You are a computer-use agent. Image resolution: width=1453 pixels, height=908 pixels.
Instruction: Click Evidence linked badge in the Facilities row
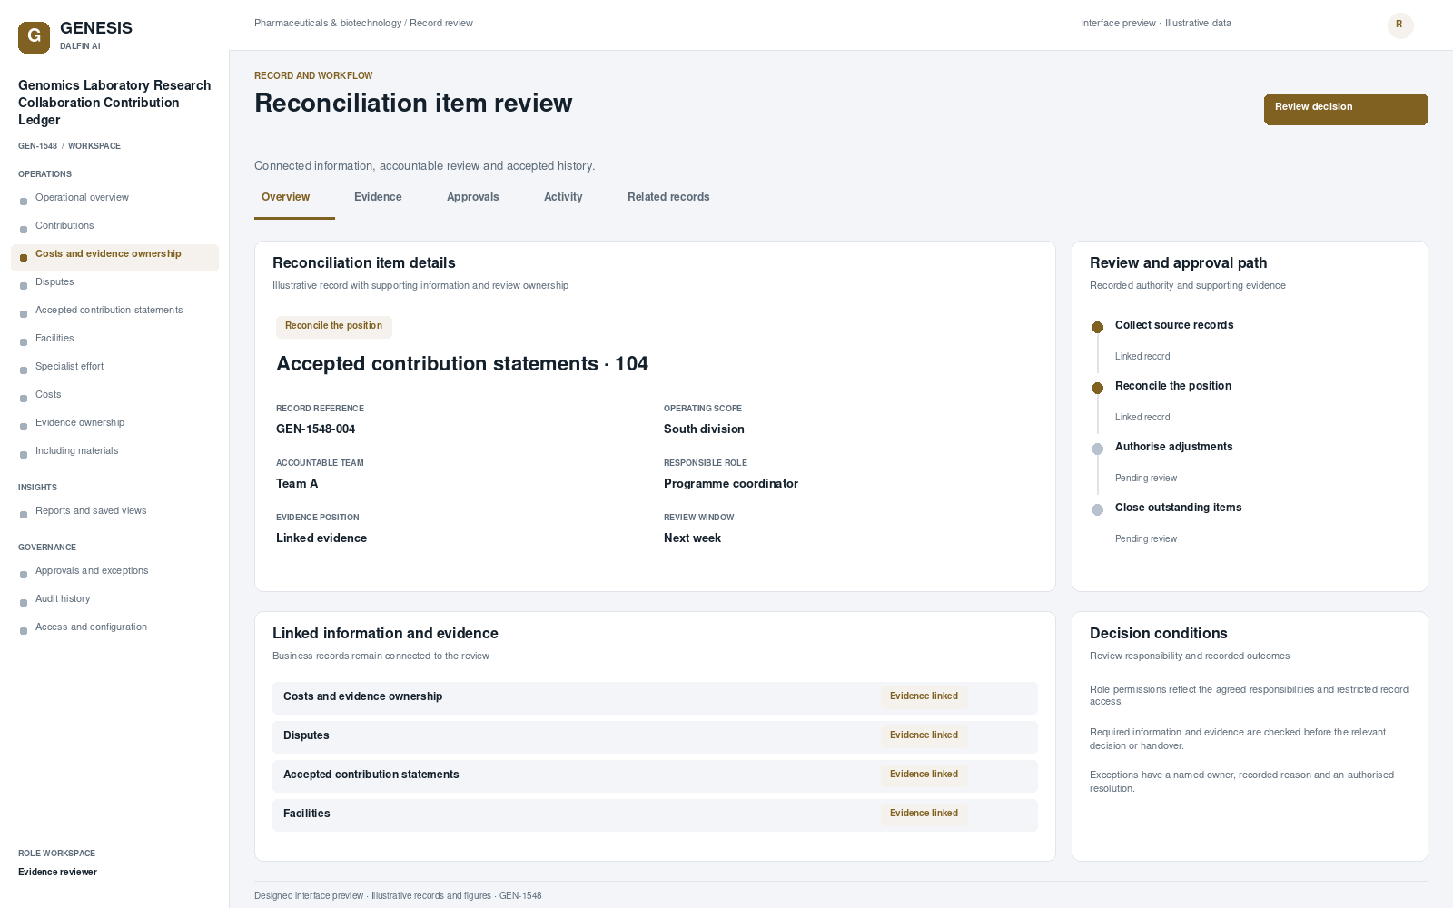924,814
